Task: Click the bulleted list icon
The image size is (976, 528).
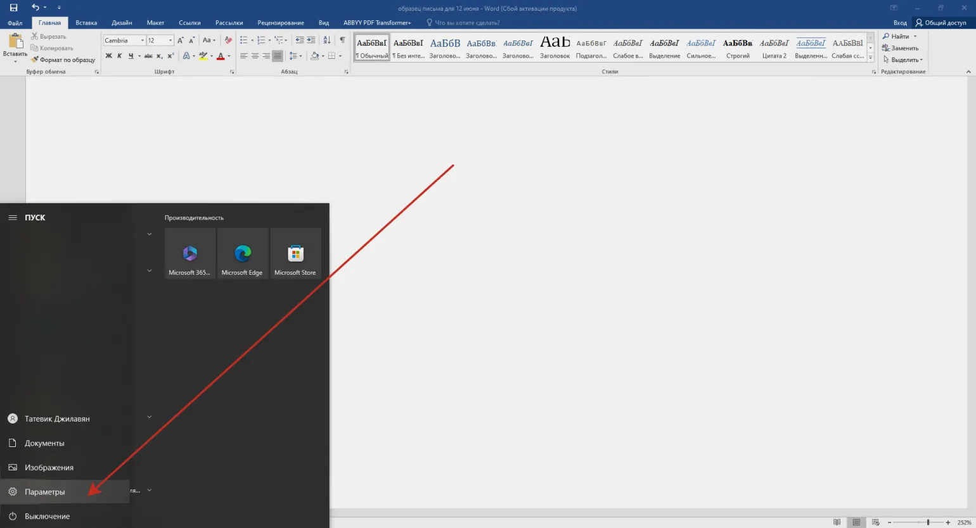Action: point(244,40)
